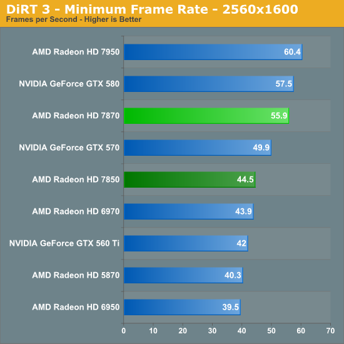
Task: Select the 'AMD Radeon HD 5870' label
Action: [x=76, y=275]
